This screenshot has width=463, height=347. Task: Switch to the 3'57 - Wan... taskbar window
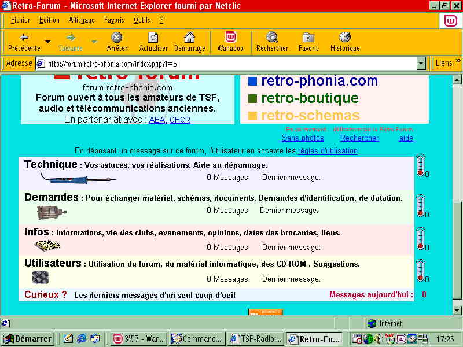tap(139, 338)
